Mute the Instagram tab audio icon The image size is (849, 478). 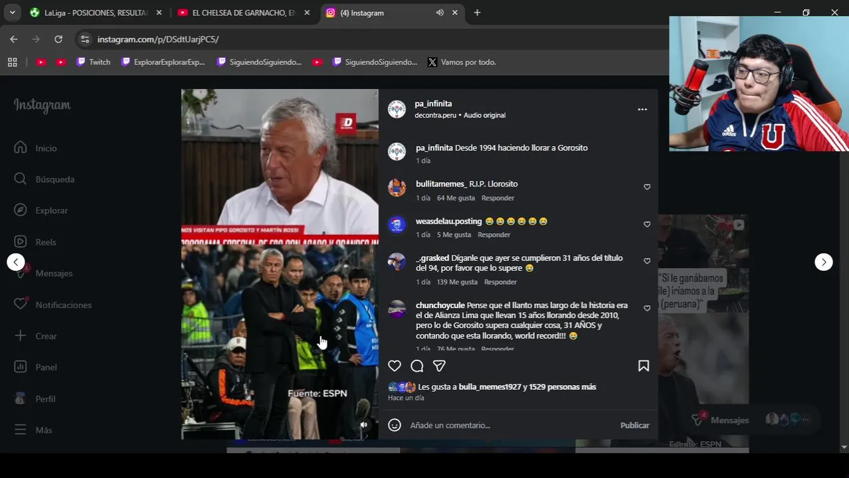(x=440, y=13)
